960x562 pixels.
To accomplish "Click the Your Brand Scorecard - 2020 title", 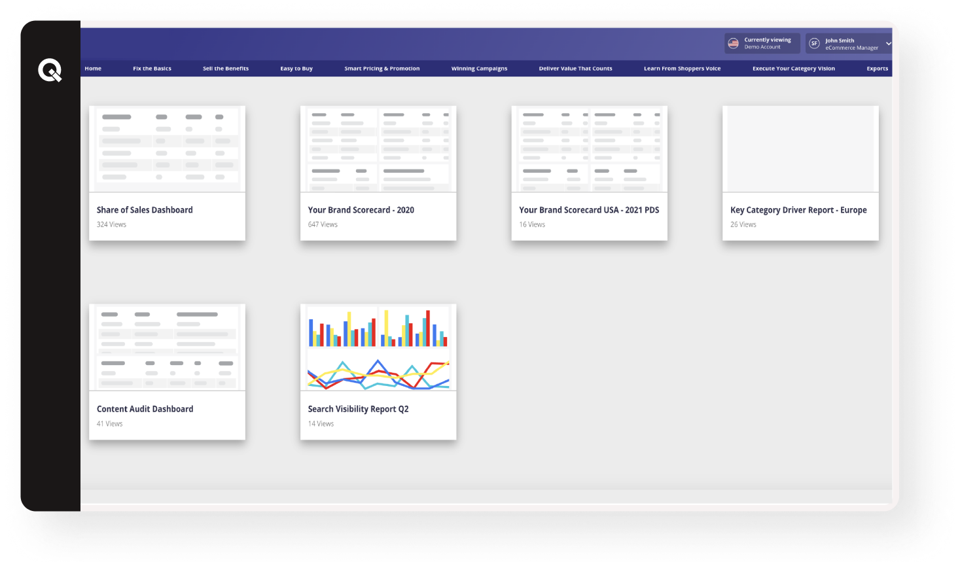I will tap(361, 210).
